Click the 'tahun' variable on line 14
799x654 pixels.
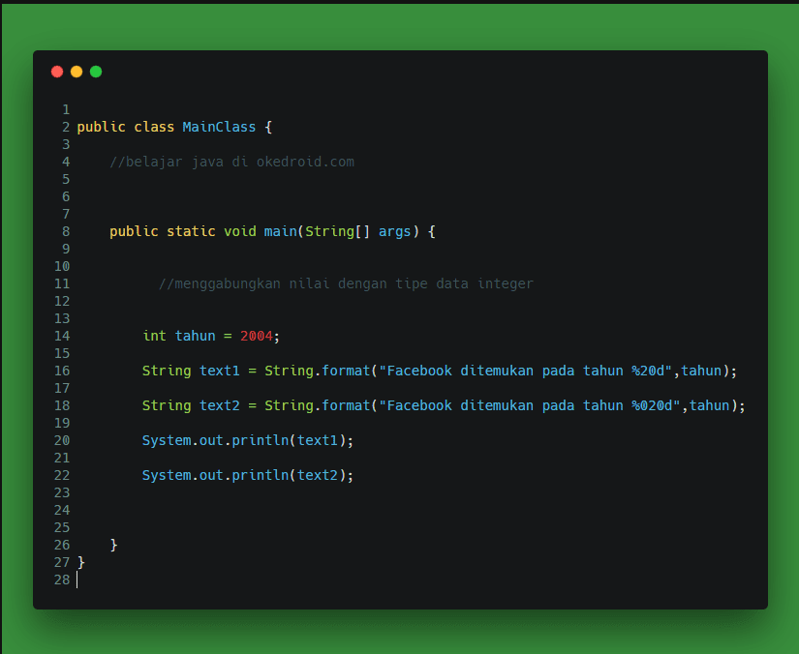pyautogui.click(x=196, y=336)
